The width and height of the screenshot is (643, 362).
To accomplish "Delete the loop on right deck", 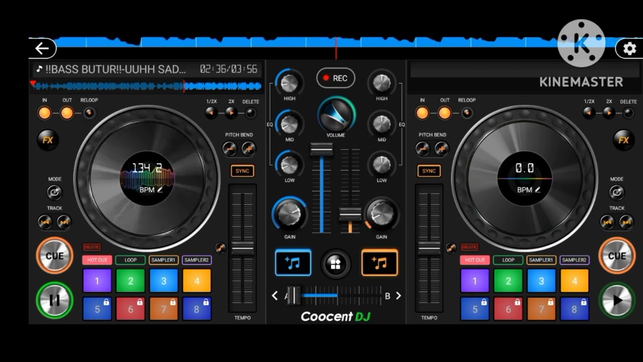I will coord(628,113).
